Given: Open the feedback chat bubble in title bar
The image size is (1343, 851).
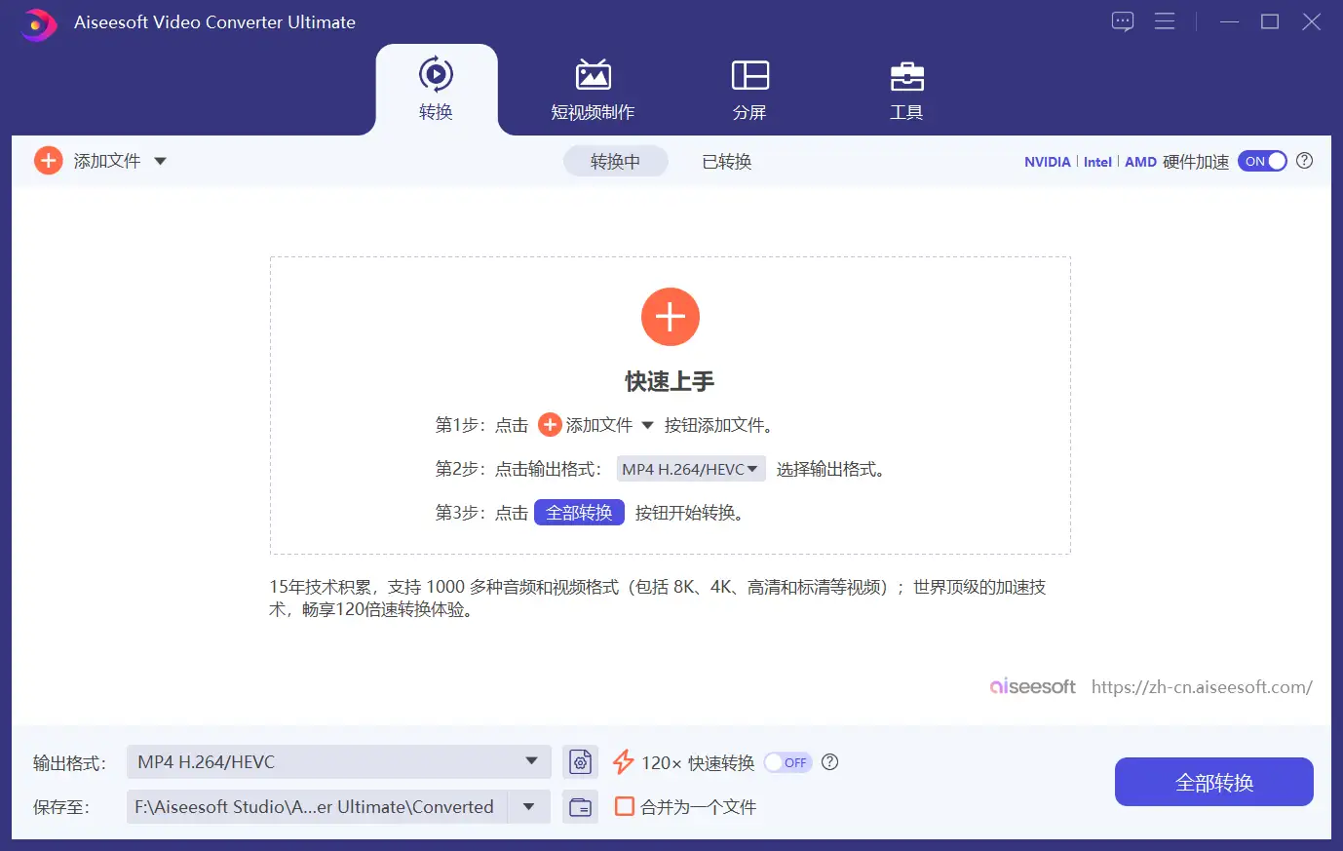Looking at the screenshot, I should click(x=1122, y=21).
